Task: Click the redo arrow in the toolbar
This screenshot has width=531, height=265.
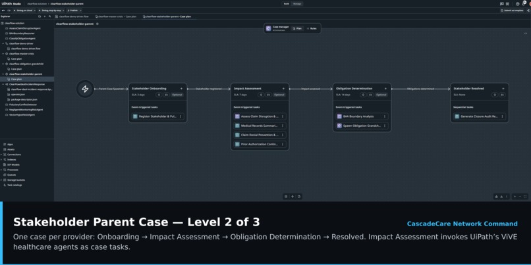Action: pyautogui.click(x=8, y=11)
